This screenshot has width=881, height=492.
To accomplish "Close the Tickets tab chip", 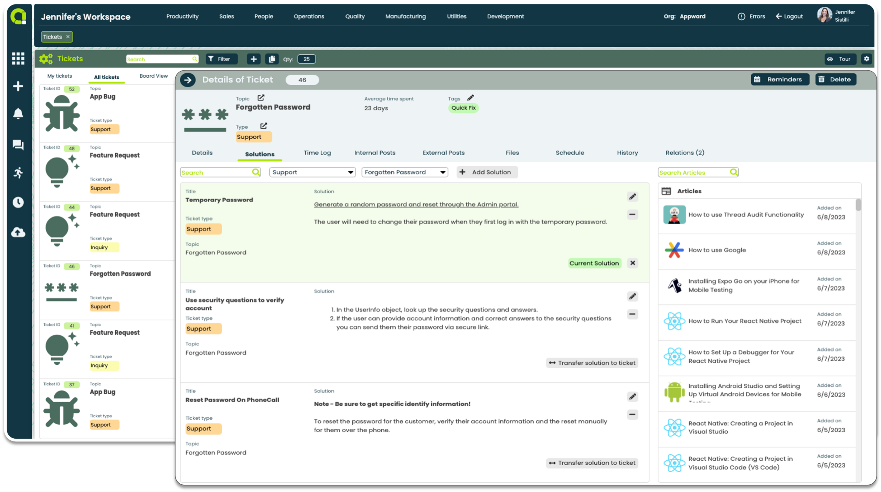I will coord(68,36).
